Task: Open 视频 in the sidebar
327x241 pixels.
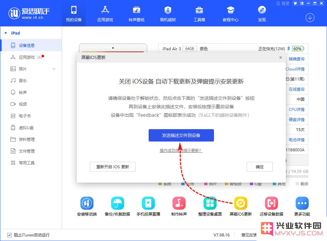Action: click(31, 104)
